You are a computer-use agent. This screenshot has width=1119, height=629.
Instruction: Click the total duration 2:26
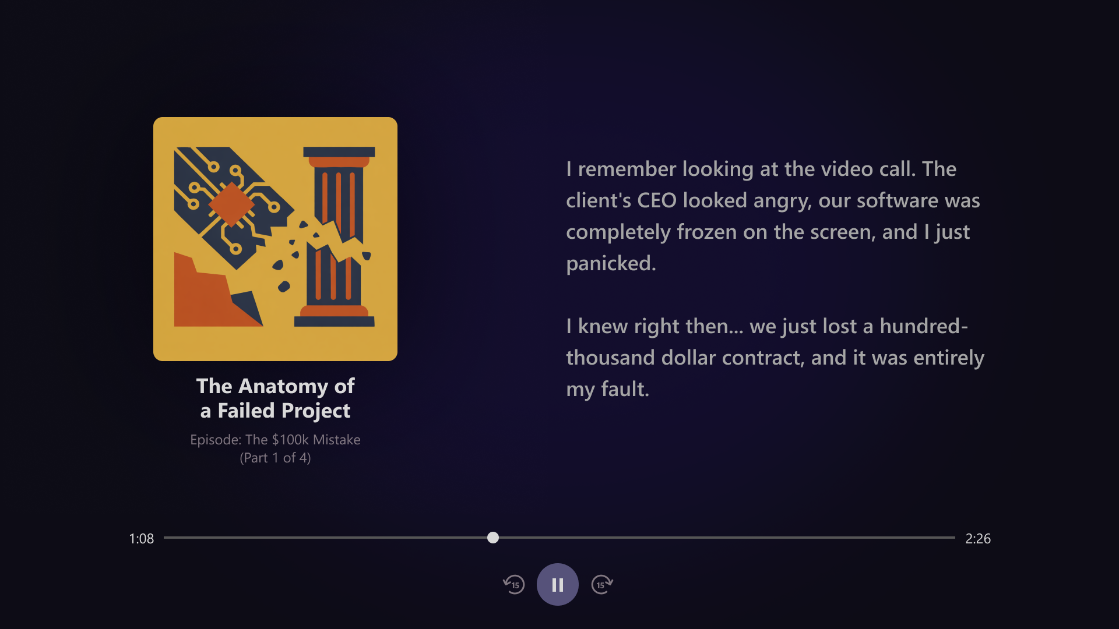click(978, 539)
